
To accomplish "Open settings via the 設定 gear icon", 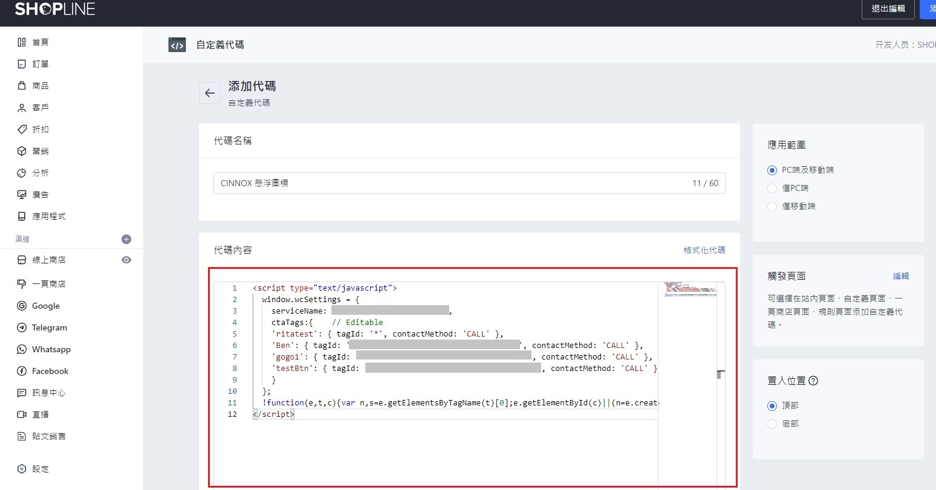I will click(22, 469).
